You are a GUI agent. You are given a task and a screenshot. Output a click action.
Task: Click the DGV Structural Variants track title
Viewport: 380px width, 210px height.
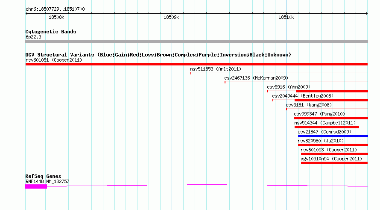158,55
